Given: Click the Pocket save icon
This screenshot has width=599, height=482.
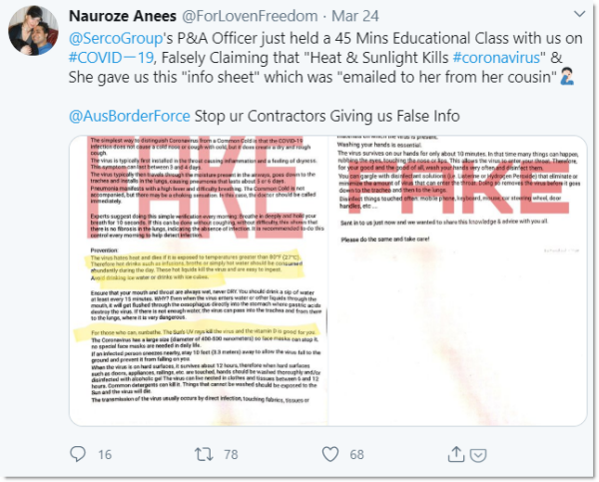Looking at the screenshot, I should coord(478,455).
